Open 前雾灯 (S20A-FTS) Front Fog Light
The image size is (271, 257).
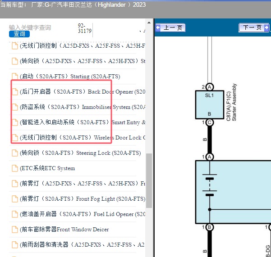point(82,199)
